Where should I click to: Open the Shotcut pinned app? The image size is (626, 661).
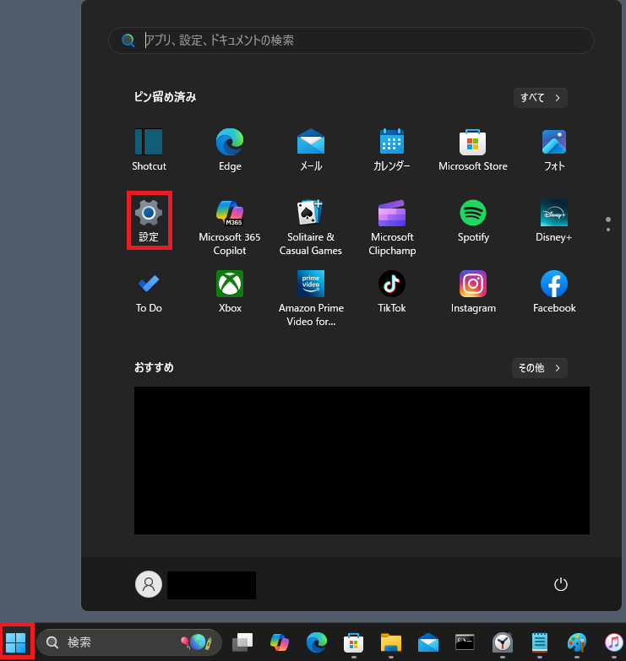click(149, 149)
